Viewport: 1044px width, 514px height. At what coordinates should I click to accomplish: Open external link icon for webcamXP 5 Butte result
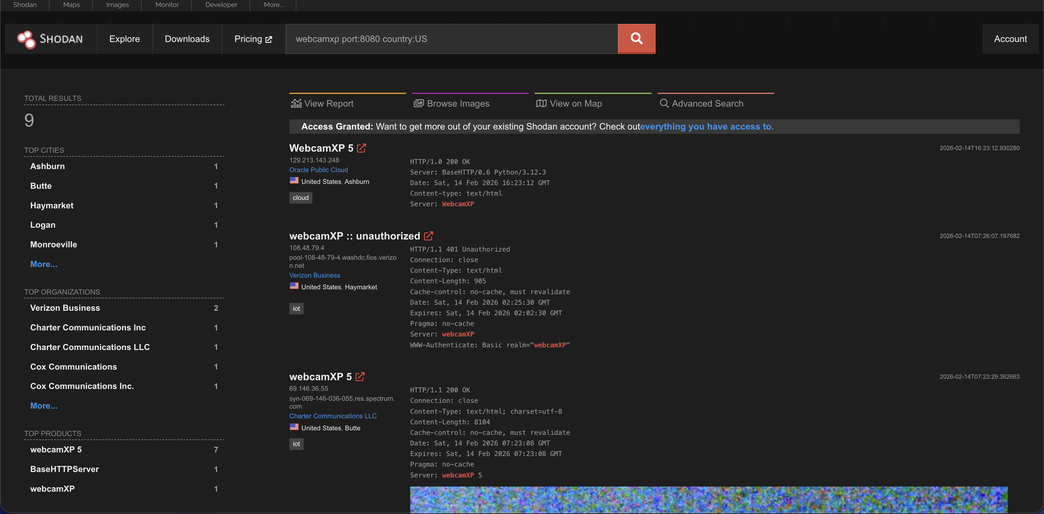(360, 377)
